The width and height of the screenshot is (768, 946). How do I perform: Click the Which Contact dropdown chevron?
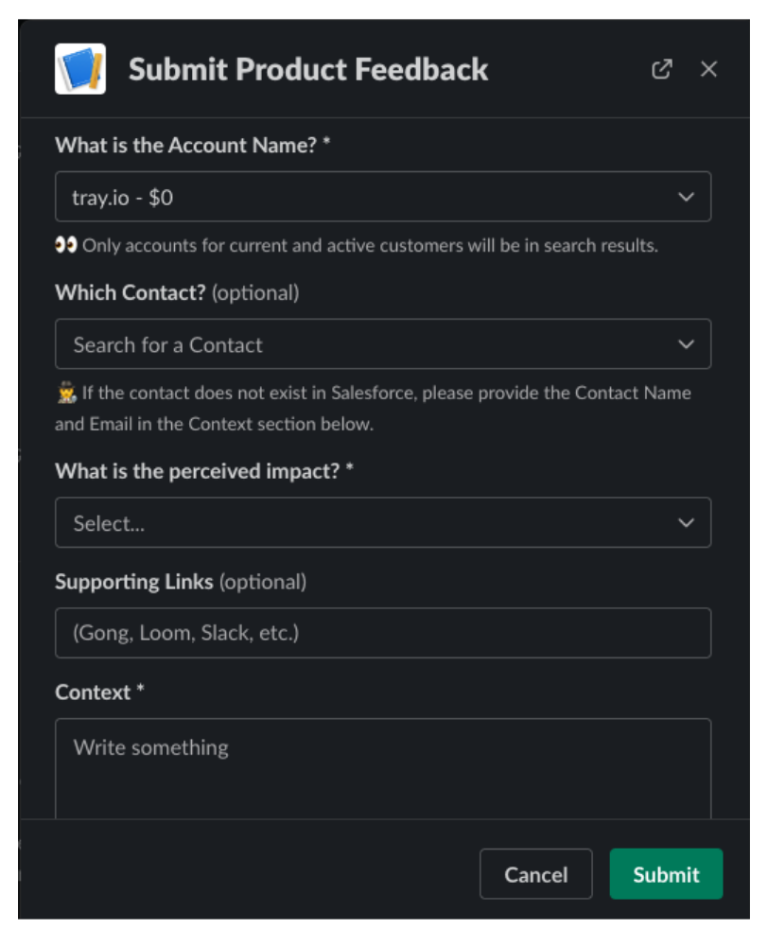click(686, 344)
